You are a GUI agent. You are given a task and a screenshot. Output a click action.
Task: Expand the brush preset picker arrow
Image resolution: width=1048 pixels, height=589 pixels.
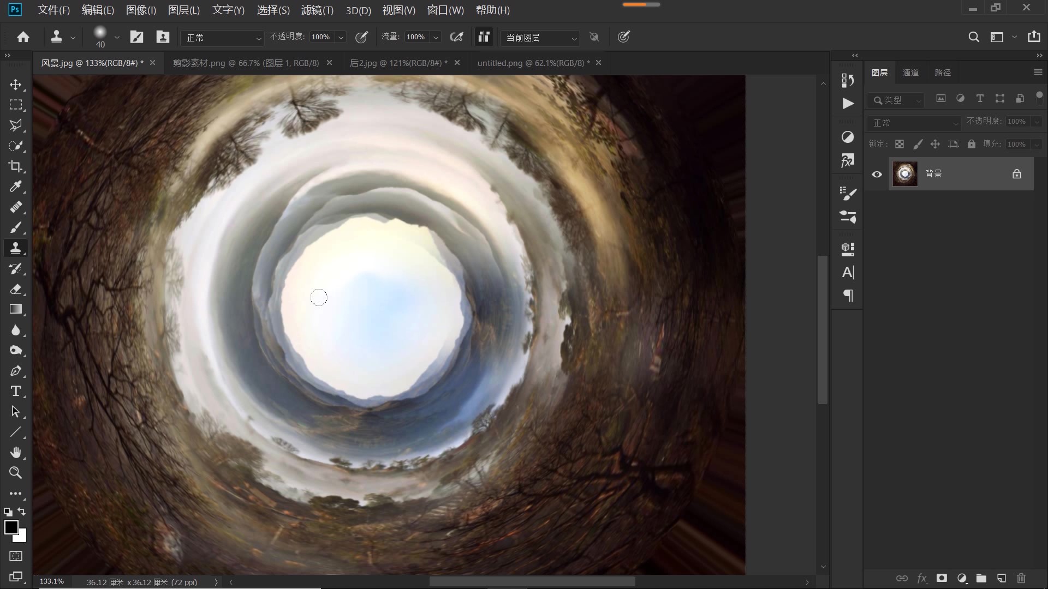tap(116, 38)
